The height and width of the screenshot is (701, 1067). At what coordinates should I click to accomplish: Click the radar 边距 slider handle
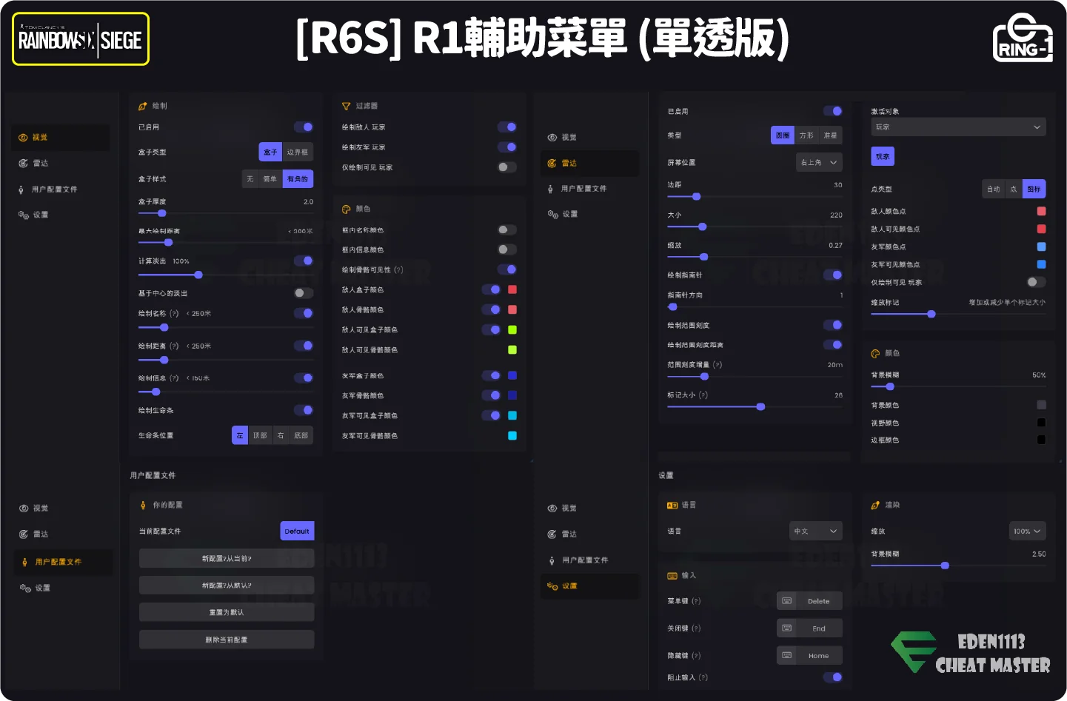(x=696, y=197)
